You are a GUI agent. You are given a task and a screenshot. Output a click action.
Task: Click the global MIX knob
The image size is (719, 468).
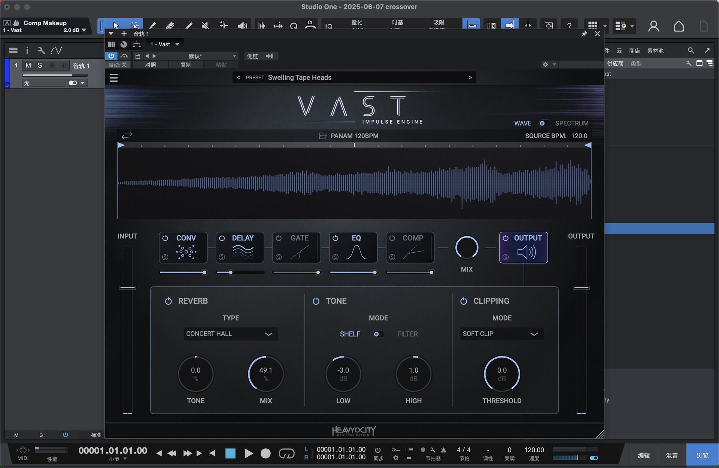[467, 248]
